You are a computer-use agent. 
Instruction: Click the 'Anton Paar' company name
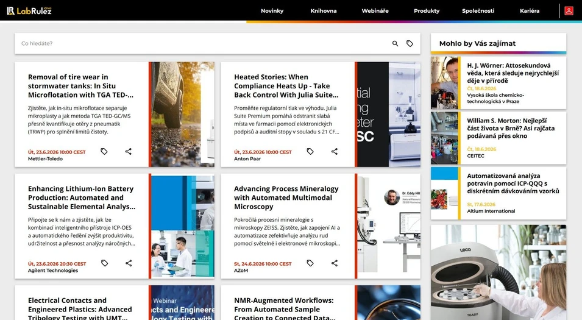tap(247, 159)
